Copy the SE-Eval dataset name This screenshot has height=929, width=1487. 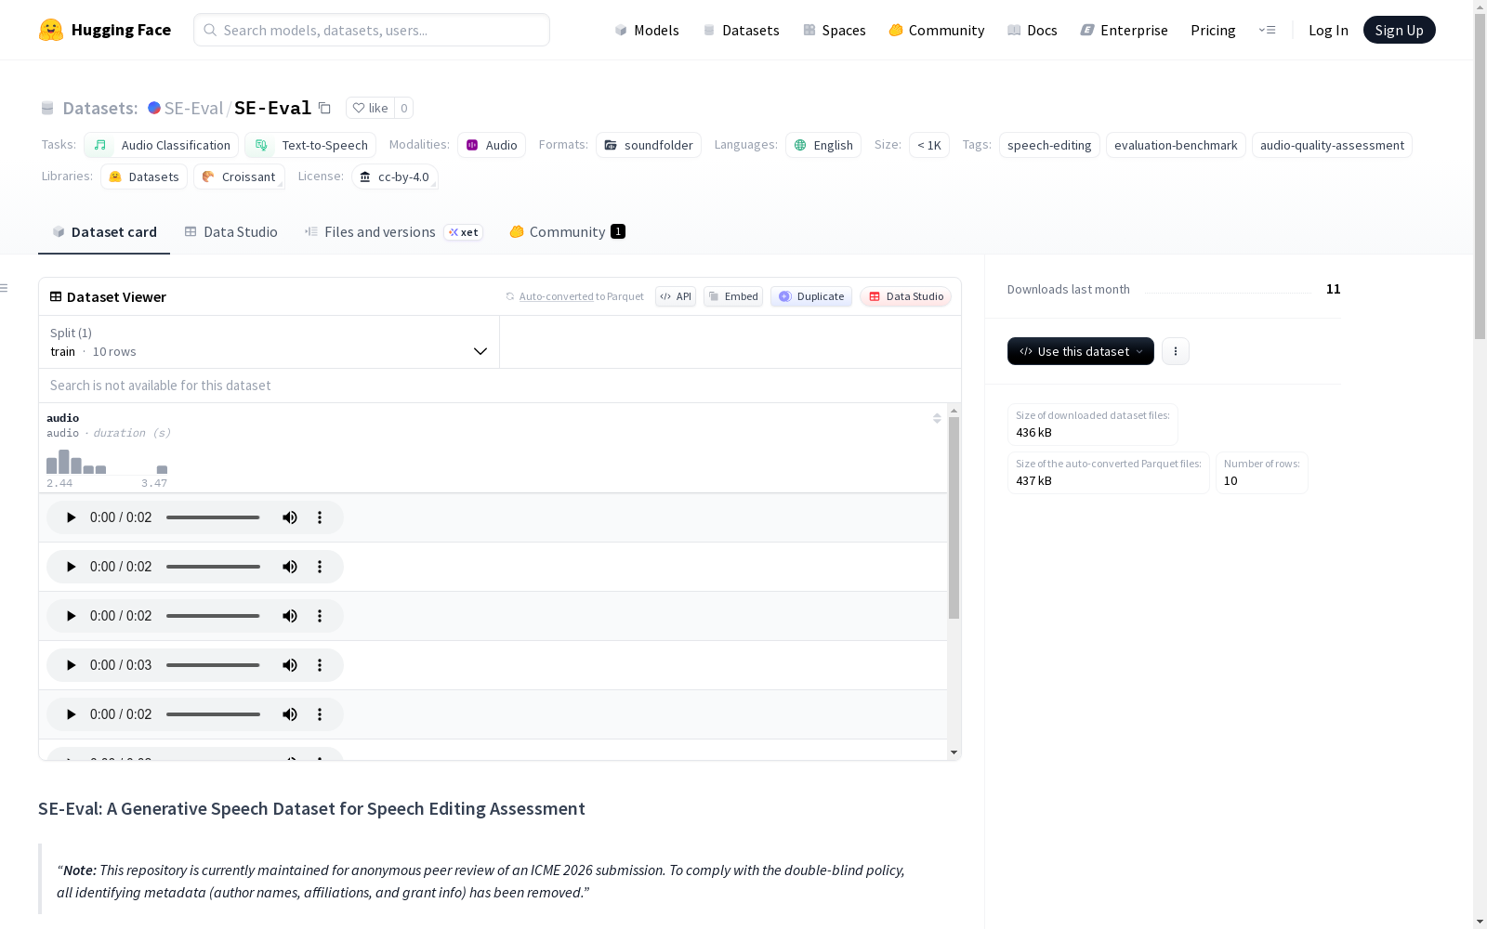click(x=324, y=108)
